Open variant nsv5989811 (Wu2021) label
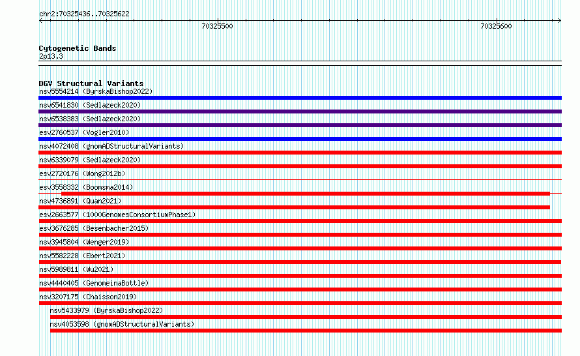The height and width of the screenshot is (356, 580). [76, 269]
